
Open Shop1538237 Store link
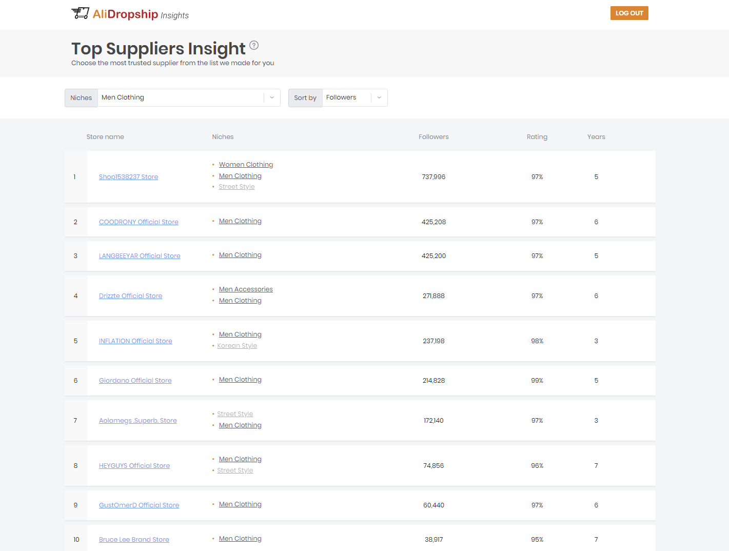[x=128, y=177]
